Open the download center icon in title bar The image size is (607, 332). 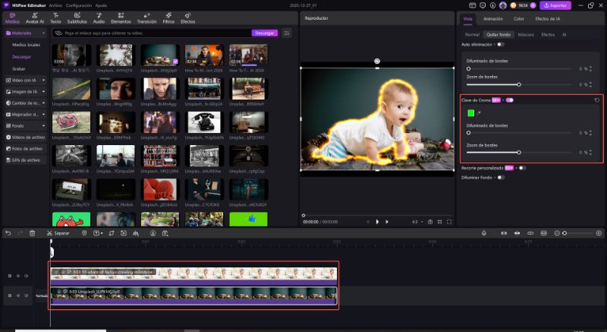point(492,5)
